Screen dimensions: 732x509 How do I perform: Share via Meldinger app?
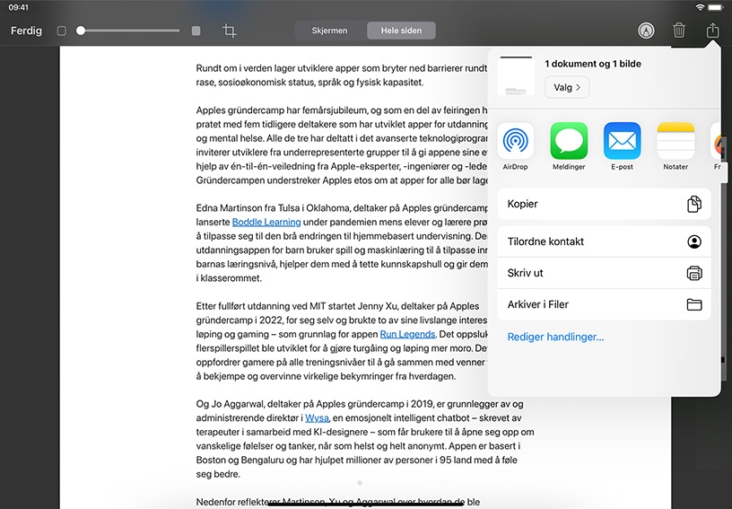(569, 146)
